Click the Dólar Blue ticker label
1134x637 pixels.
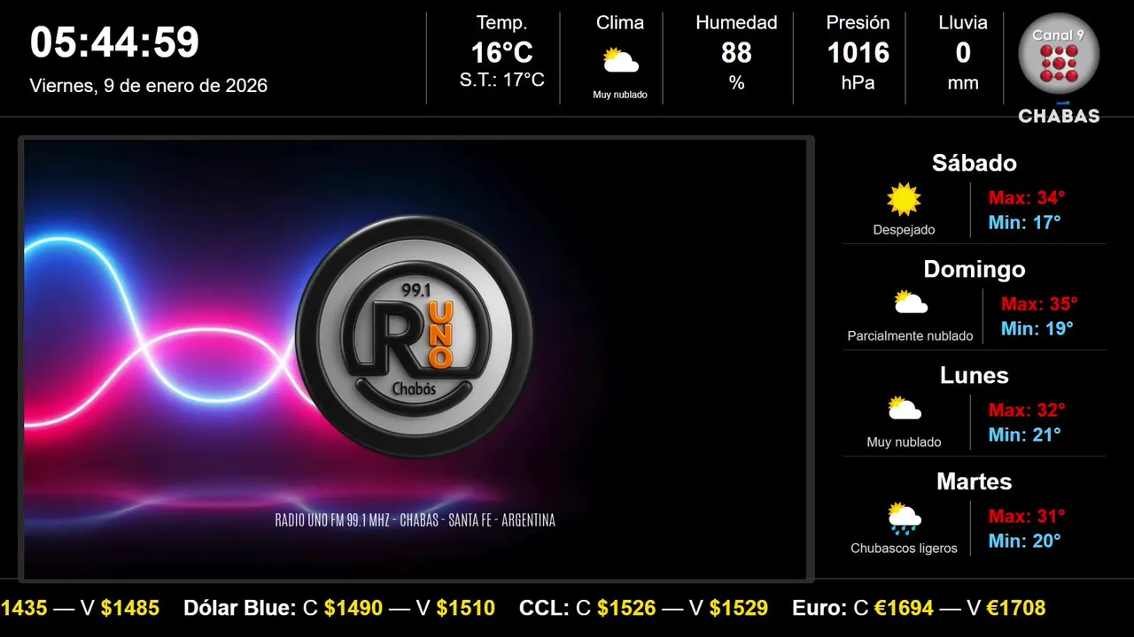(239, 609)
